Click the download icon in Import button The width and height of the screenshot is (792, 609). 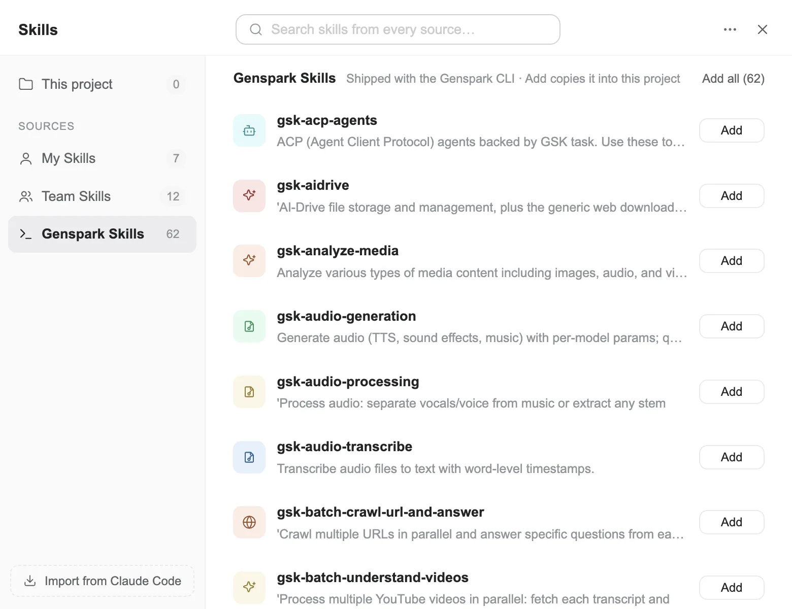tap(30, 581)
